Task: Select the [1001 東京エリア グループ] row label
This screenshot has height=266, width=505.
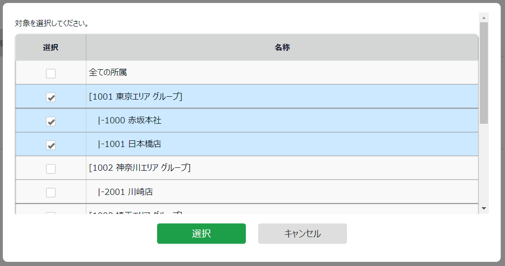Action: pyautogui.click(x=135, y=97)
